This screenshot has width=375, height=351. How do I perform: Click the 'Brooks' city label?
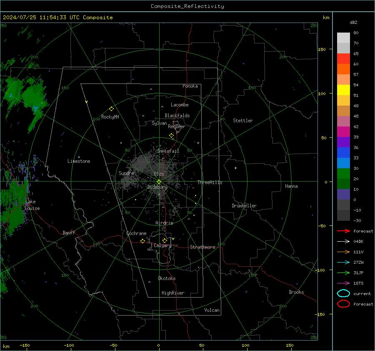296,292
